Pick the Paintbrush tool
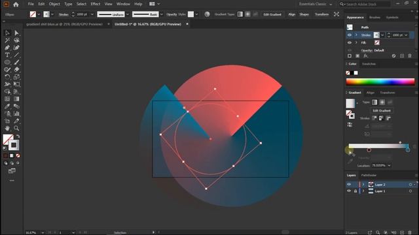This screenshot has height=235, width=419. (x=16, y=63)
